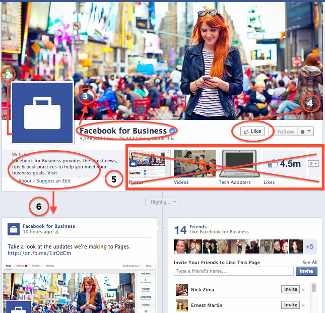Invite Ernest Martin to like the page
The width and height of the screenshot is (325, 313).
(x=290, y=305)
